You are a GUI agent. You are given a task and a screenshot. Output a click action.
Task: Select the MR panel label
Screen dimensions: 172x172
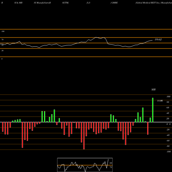point(153,89)
